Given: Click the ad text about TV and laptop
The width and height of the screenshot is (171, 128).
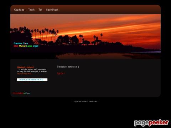Looking at the screenshot, I should [x=32, y=70].
